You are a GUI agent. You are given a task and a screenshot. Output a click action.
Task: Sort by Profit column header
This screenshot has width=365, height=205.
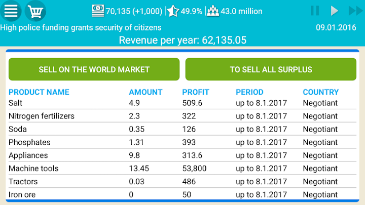[196, 92]
